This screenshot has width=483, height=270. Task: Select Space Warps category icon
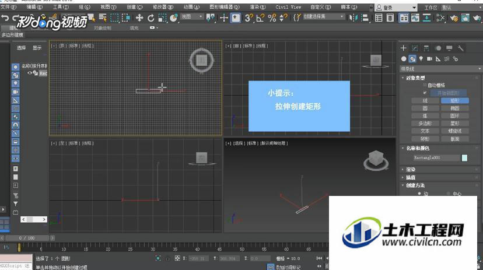click(x=447, y=59)
